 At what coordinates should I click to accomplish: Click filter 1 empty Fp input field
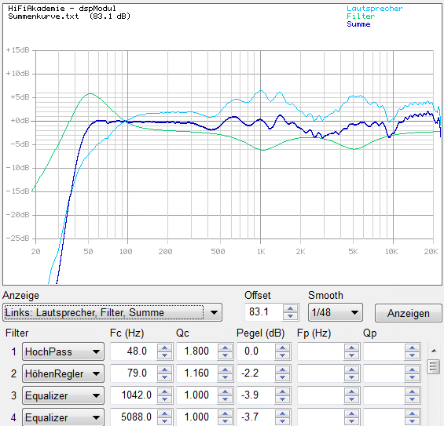tap(321, 351)
